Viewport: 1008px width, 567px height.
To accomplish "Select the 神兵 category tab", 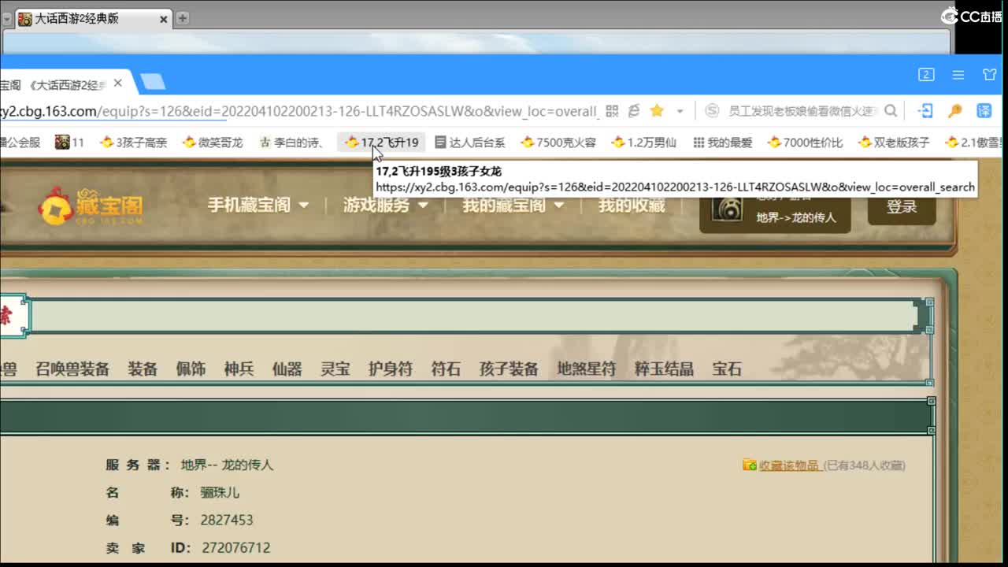I will (239, 369).
